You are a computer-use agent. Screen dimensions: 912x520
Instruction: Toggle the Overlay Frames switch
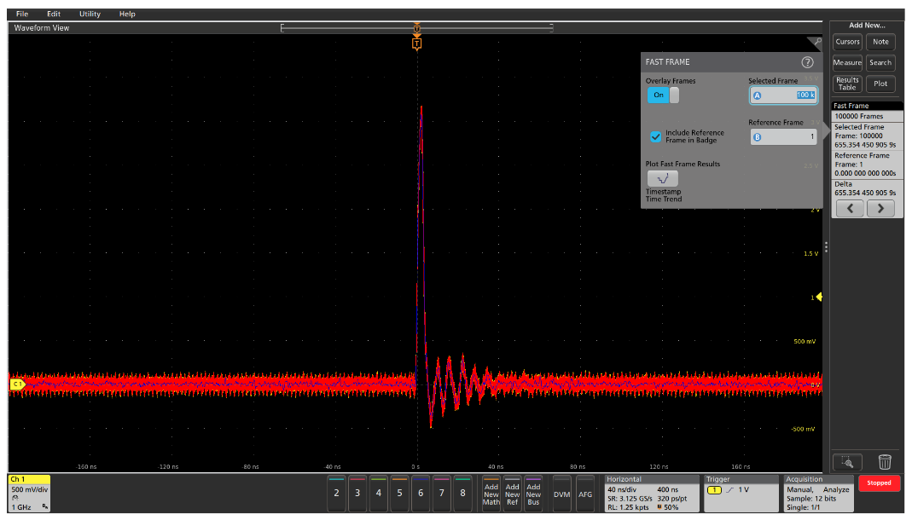(663, 95)
